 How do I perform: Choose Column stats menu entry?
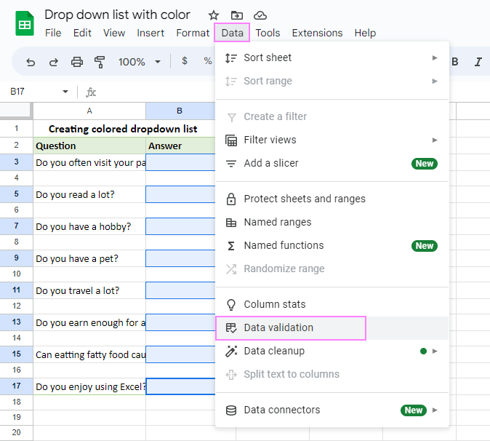(x=332, y=305)
